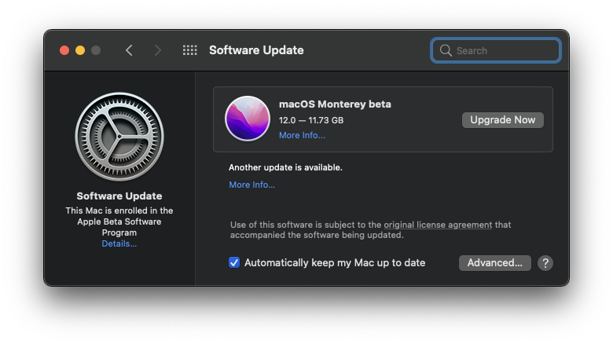
Task: Focus the Search input field
Action: click(x=505, y=50)
